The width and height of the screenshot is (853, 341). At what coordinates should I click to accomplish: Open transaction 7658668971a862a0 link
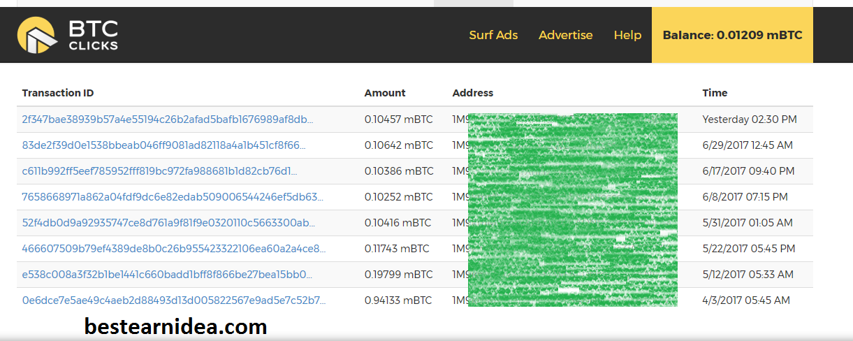click(173, 197)
